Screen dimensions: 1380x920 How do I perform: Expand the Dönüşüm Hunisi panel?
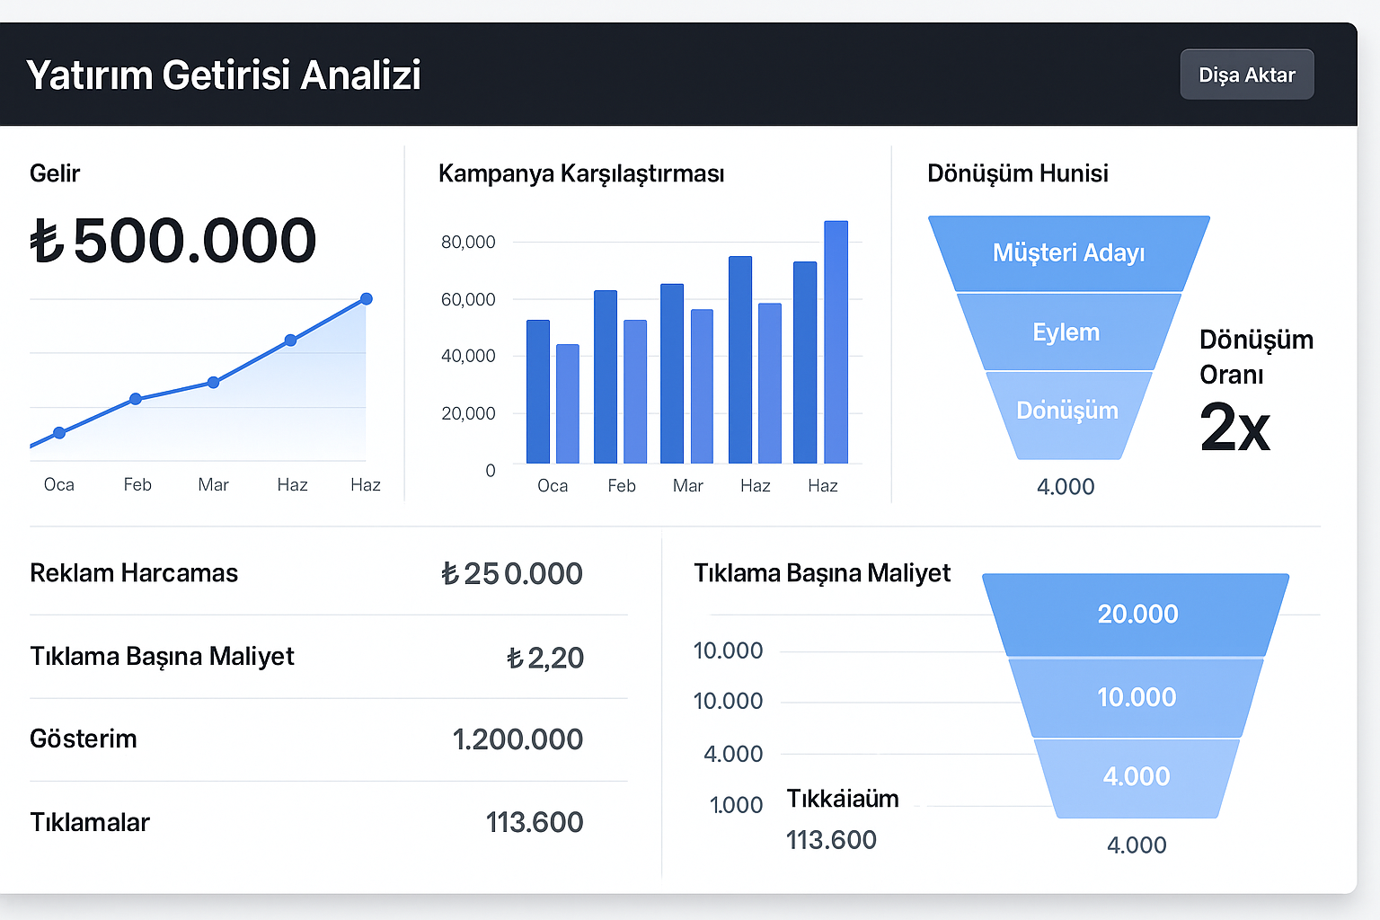1018,173
